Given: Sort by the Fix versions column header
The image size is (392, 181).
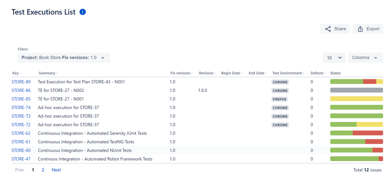Looking at the screenshot, I should [x=182, y=73].
